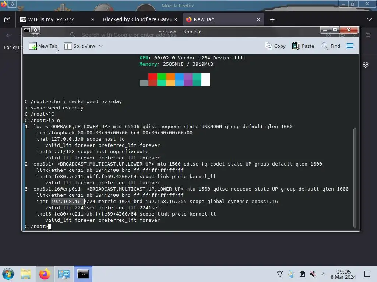Click the Konsole vertical scrollbar
The width and height of the screenshot is (377, 282).
click(x=355, y=178)
